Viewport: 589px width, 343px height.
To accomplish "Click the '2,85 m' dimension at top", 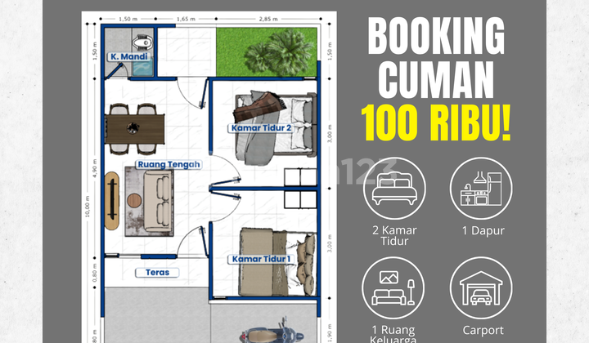I will point(268,19).
